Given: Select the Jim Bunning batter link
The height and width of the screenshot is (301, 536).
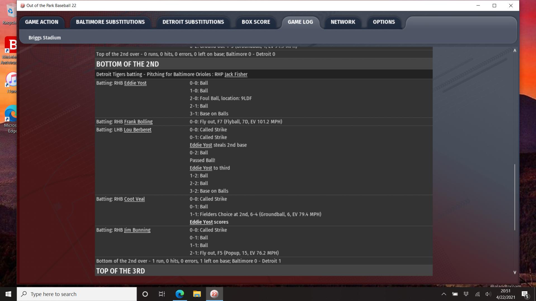Looking at the screenshot, I should coord(137,230).
